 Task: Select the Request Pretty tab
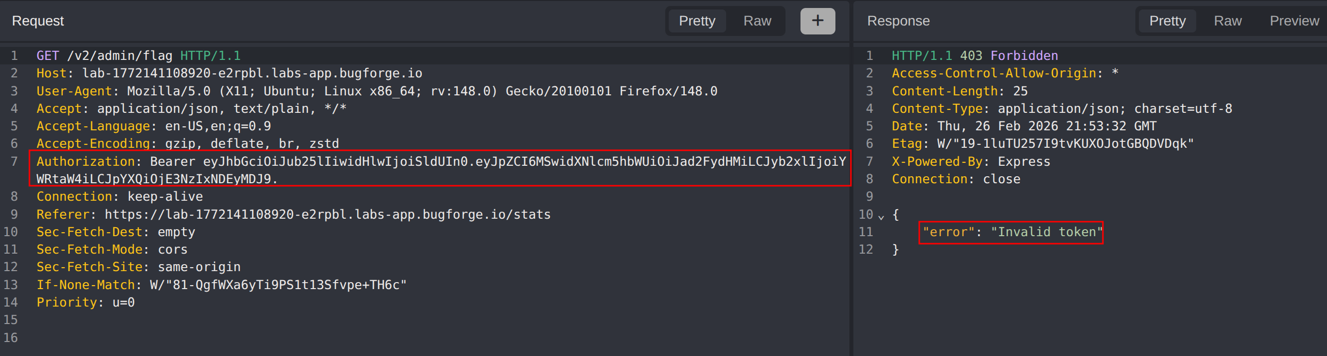(697, 21)
